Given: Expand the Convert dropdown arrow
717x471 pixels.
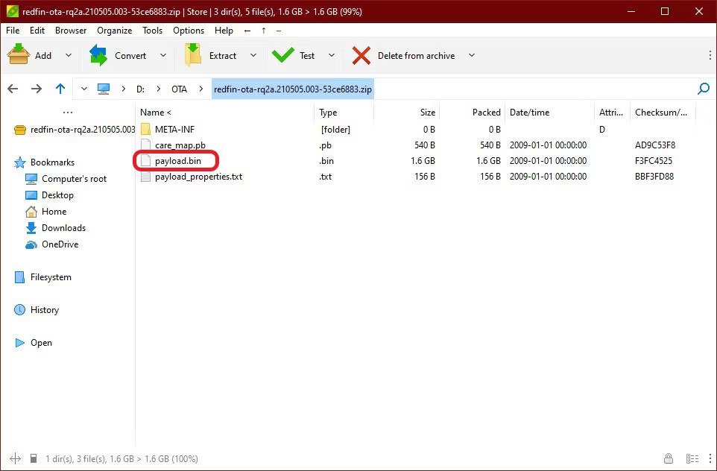Looking at the screenshot, I should pyautogui.click(x=163, y=55).
